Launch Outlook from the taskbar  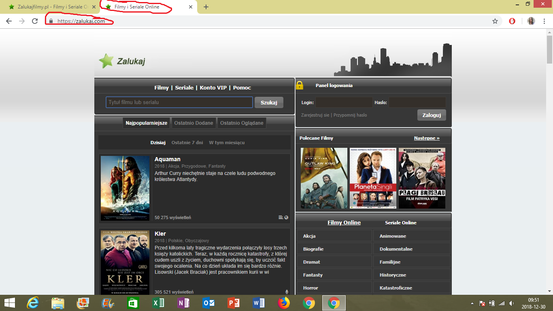coord(208,303)
